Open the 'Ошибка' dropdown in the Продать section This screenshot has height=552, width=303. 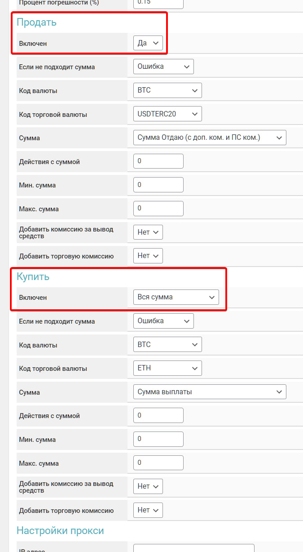click(x=163, y=67)
